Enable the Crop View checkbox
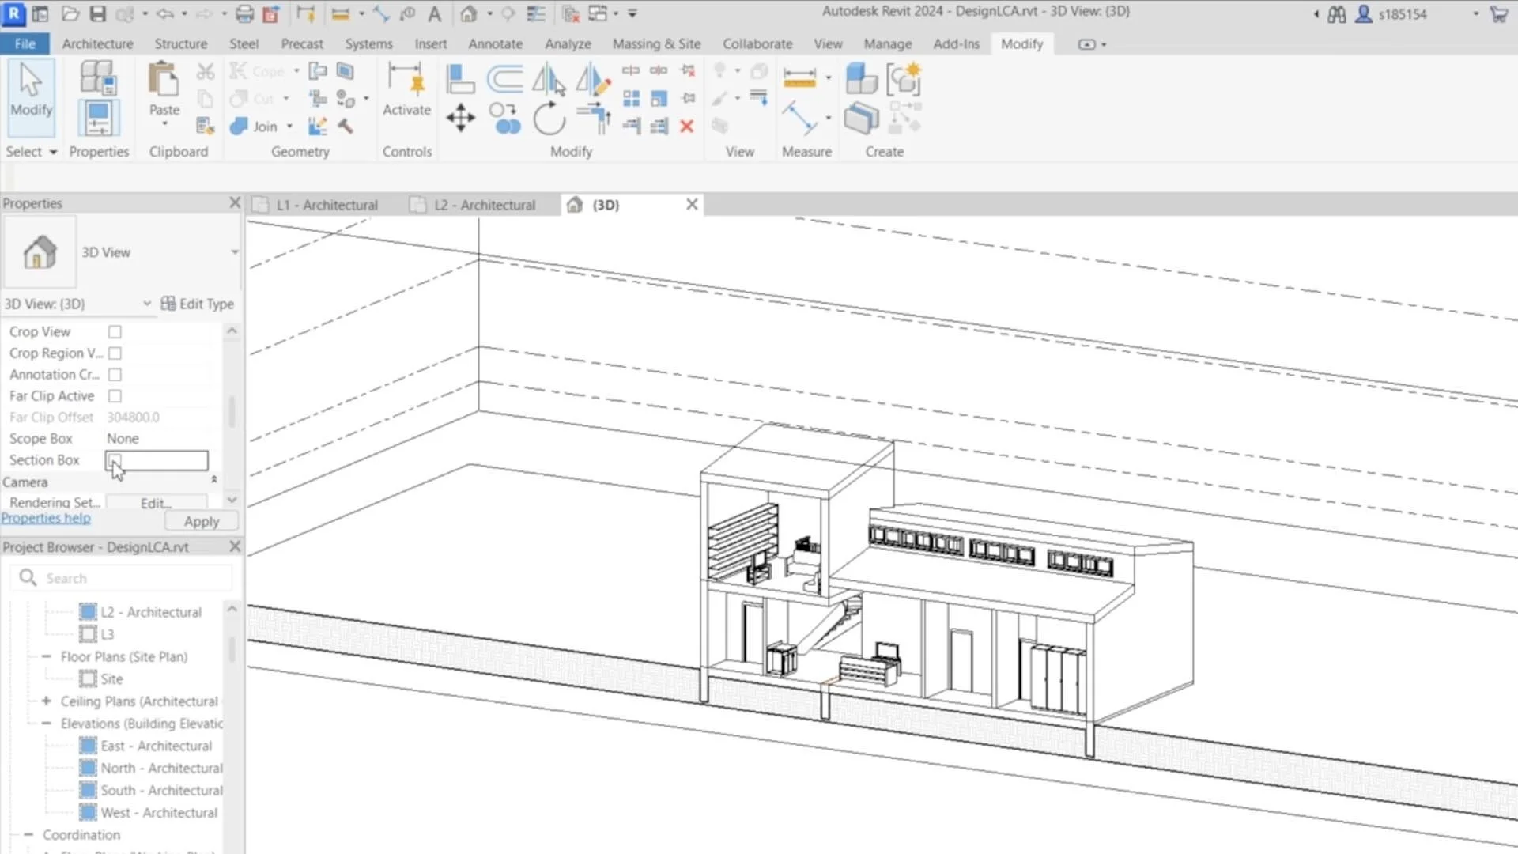Image resolution: width=1518 pixels, height=854 pixels. pos(115,332)
